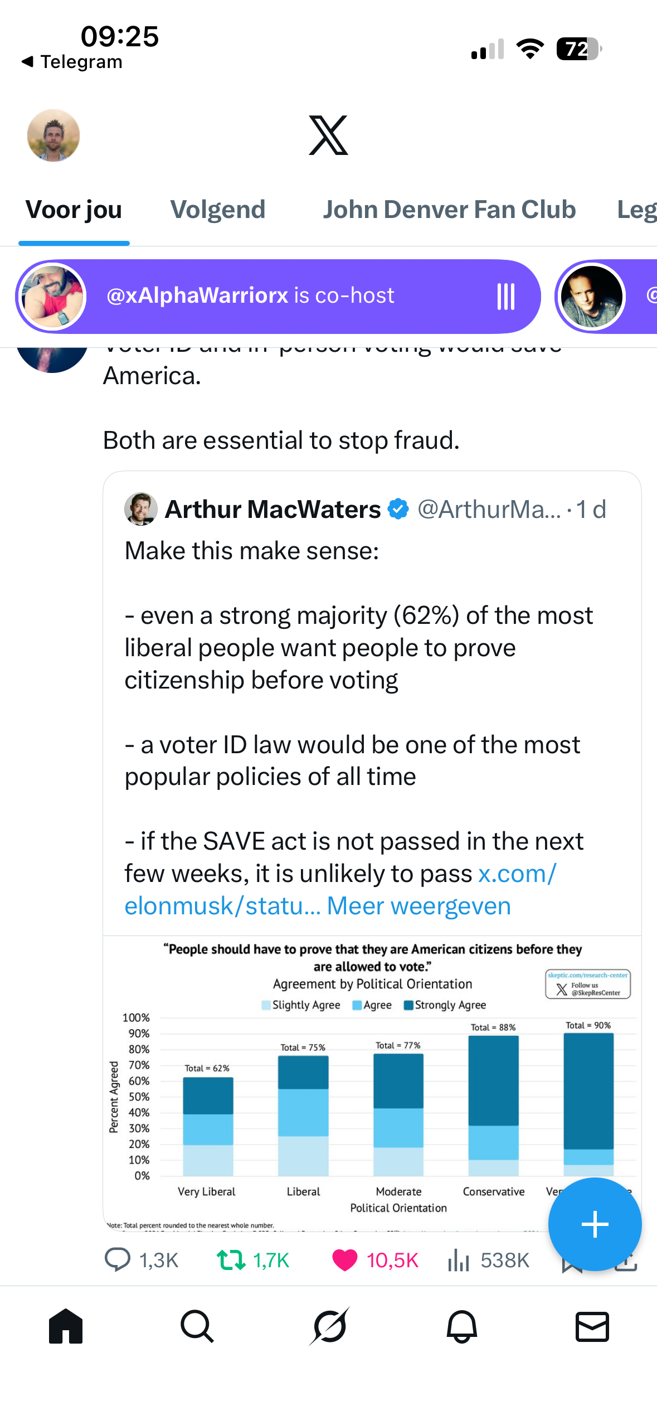View post analytics showing 538K

[459, 1259]
